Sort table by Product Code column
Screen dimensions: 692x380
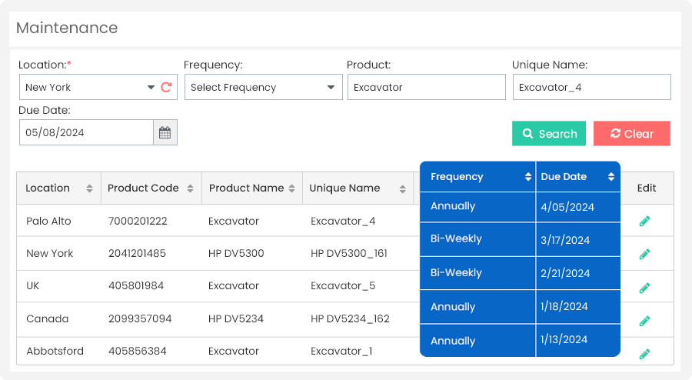click(189, 188)
